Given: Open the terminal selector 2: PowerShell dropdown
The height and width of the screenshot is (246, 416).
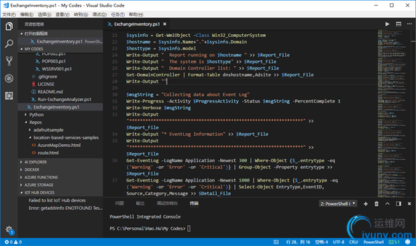Looking at the screenshot, I should point(338,204).
